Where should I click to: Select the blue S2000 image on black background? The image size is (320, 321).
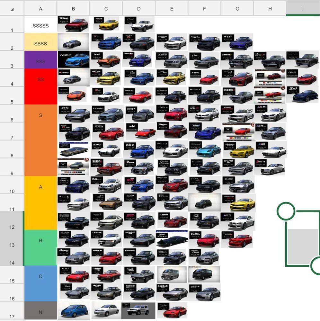(74, 59)
